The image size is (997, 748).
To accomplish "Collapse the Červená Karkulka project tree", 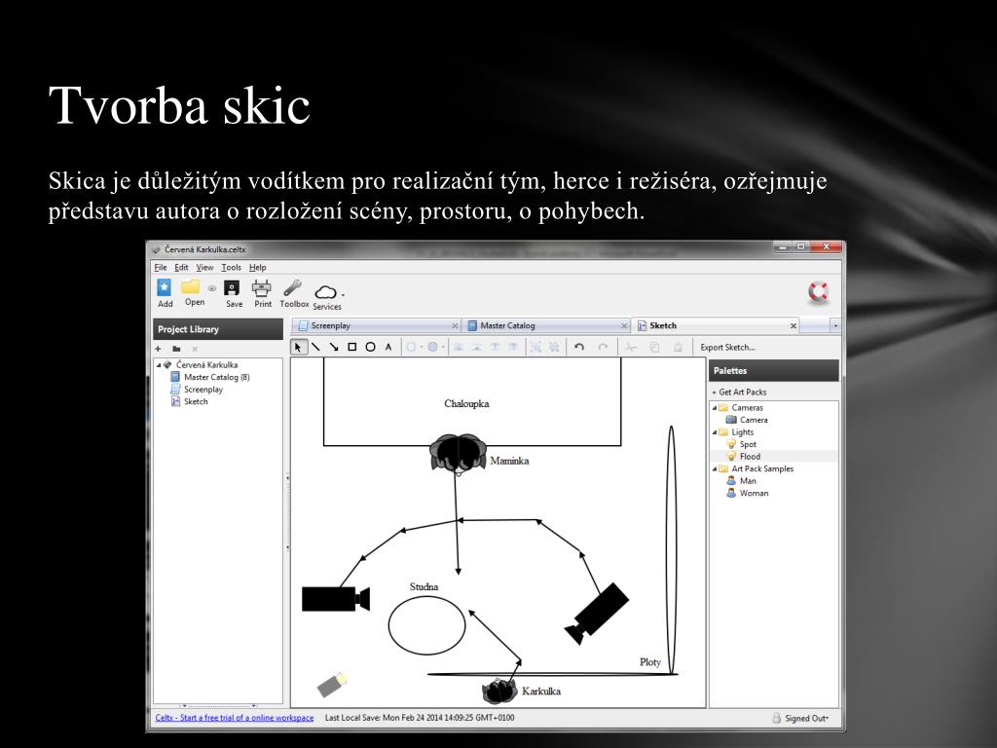I will 159,365.
